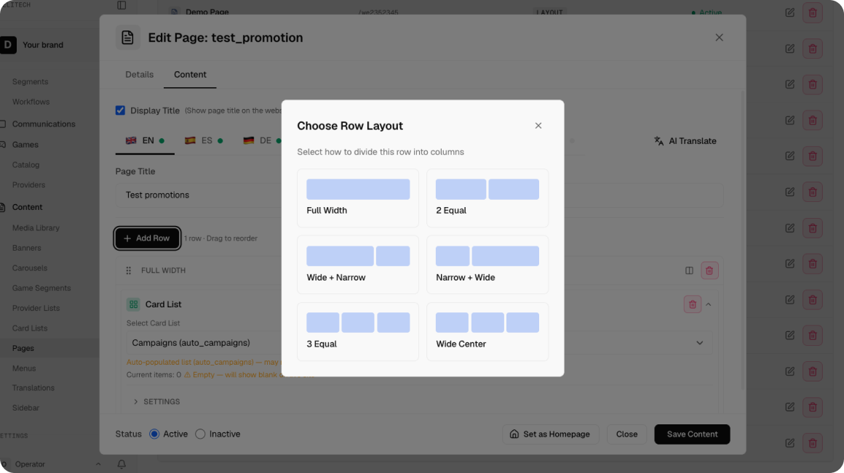Viewport: 844px width, 473px height.
Task: Open Media Library in the sidebar
Action: [x=36, y=228]
